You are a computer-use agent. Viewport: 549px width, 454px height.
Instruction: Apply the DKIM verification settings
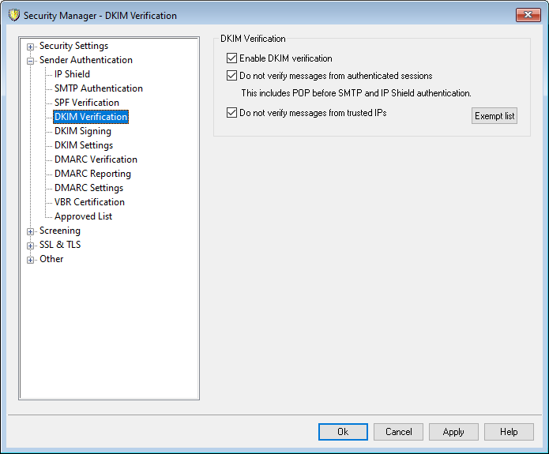[x=453, y=432]
